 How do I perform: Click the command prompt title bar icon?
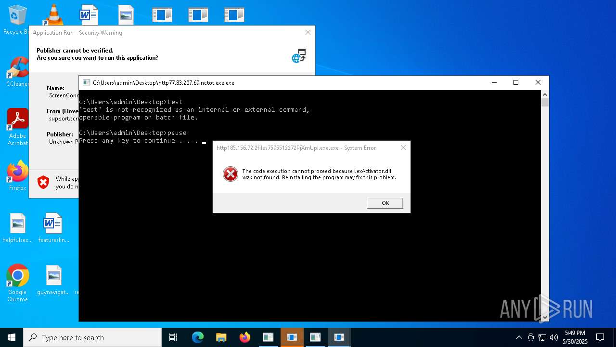[x=86, y=82]
